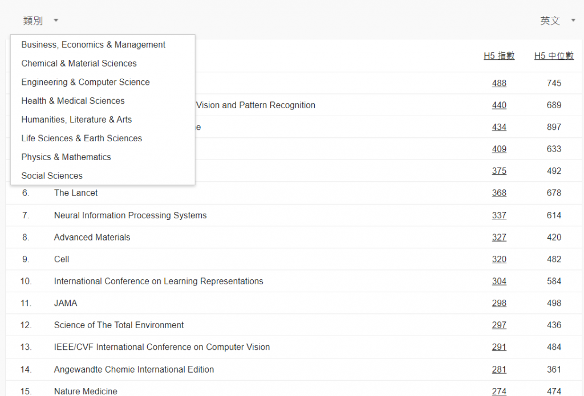The image size is (584, 396).
Task: Open Neural Information Processing Systems 337 link
Action: pyautogui.click(x=499, y=215)
